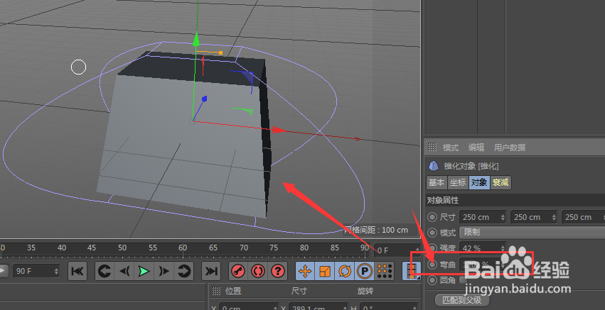Go to next keyframe
Screen dimensions: 605x310
click(x=183, y=271)
